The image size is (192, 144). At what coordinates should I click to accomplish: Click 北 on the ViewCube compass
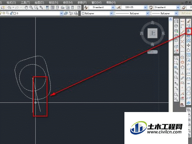152,23
